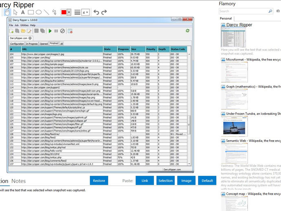The height and width of the screenshot is (211, 281).
Task: Sort by the Progress column header
Action: [124, 49]
